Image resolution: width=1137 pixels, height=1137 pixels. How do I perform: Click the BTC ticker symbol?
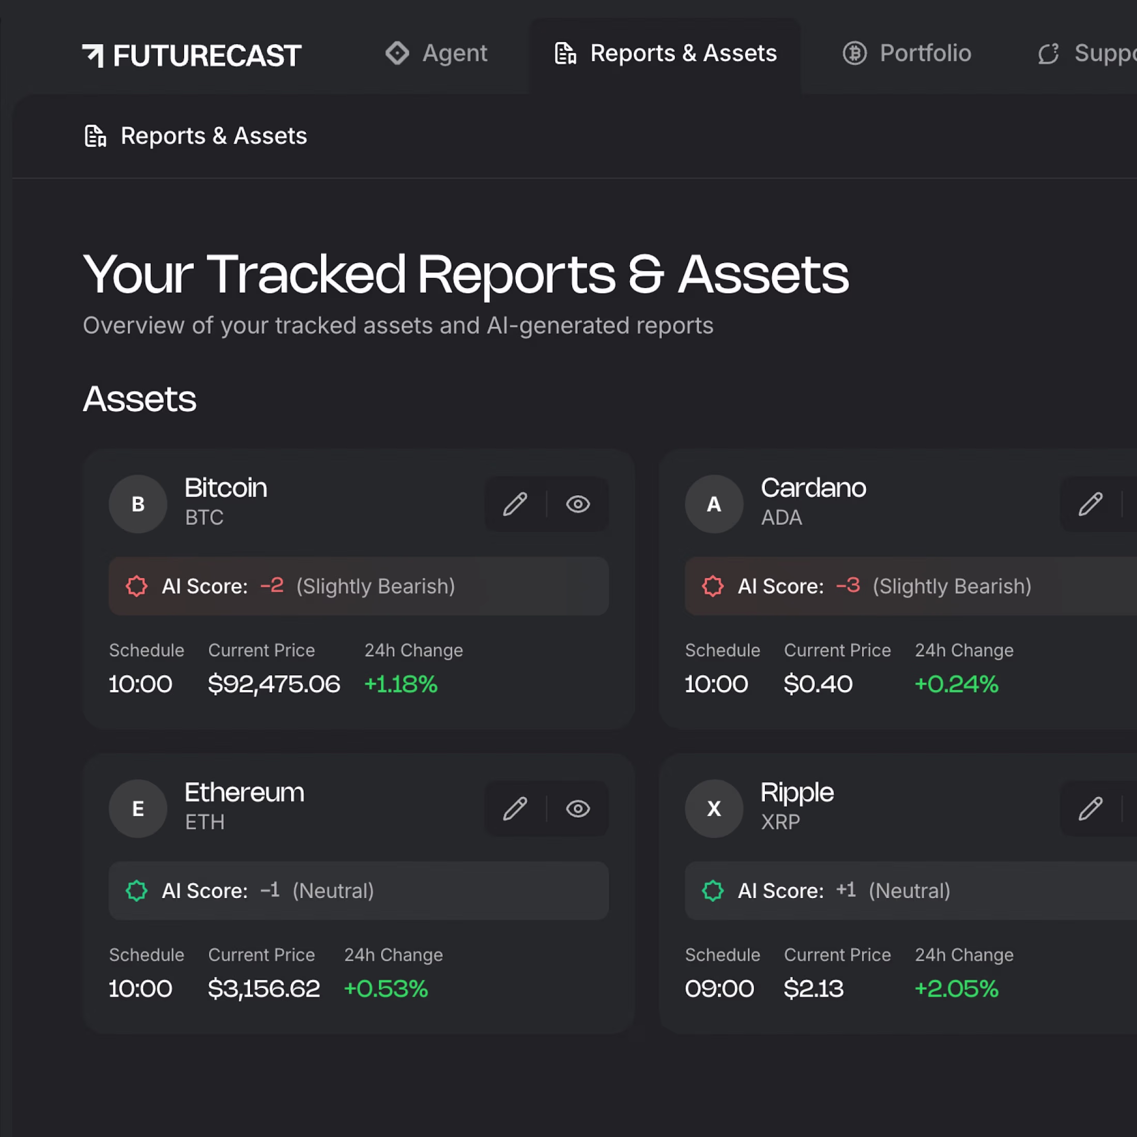[204, 517]
